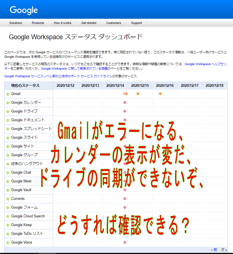This screenshot has width=233, height=254.
Task: Click the green status icon beside Google Vault
Action: click(x=8, y=190)
